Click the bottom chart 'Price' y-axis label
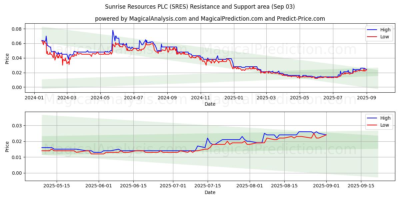The width and height of the screenshot is (400, 200). click(7, 146)
